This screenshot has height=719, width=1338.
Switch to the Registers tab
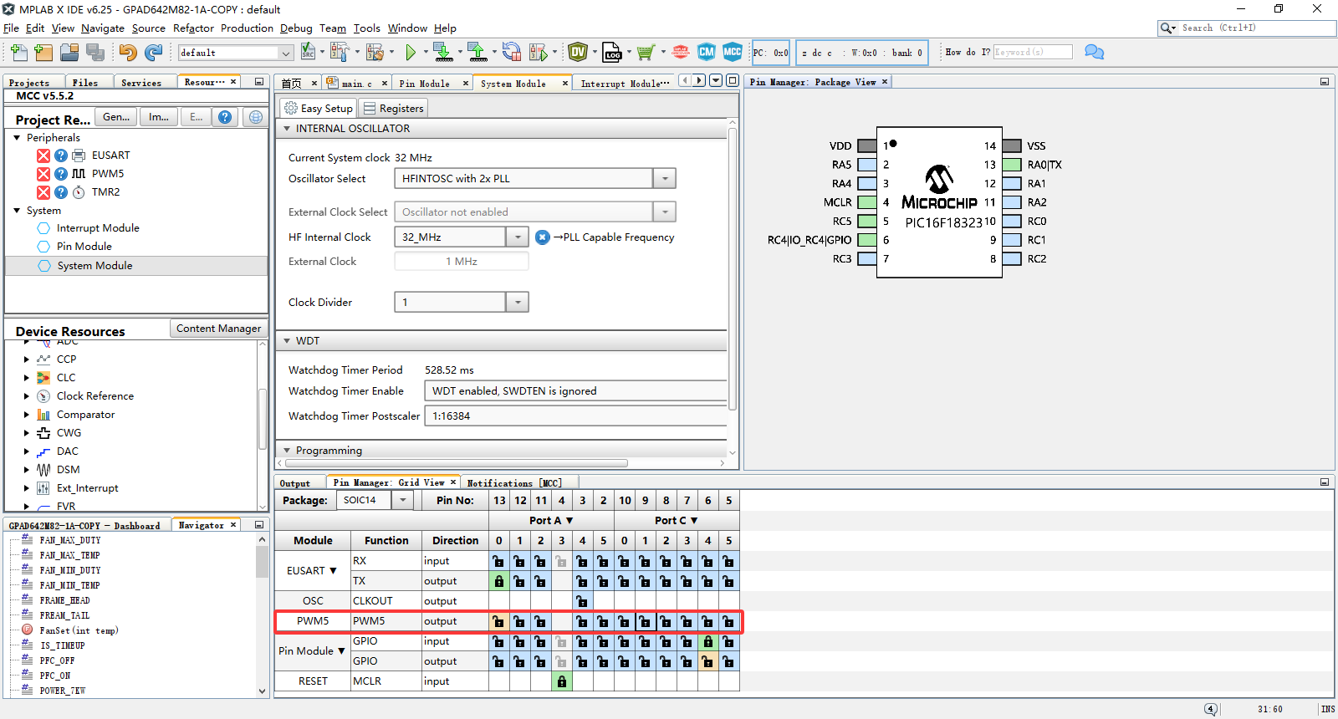pos(393,109)
